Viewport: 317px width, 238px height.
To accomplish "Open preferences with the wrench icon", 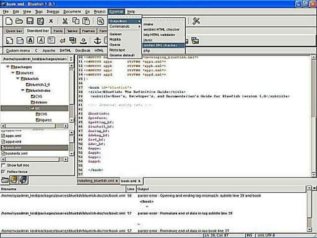I will click(196, 21).
